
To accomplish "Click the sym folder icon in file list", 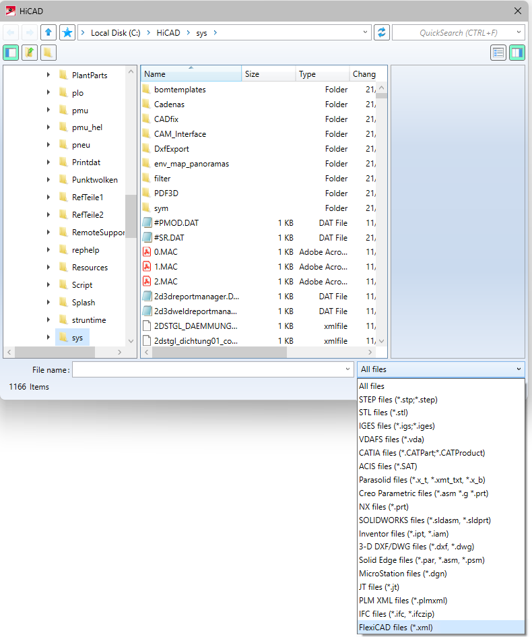I will (147, 208).
